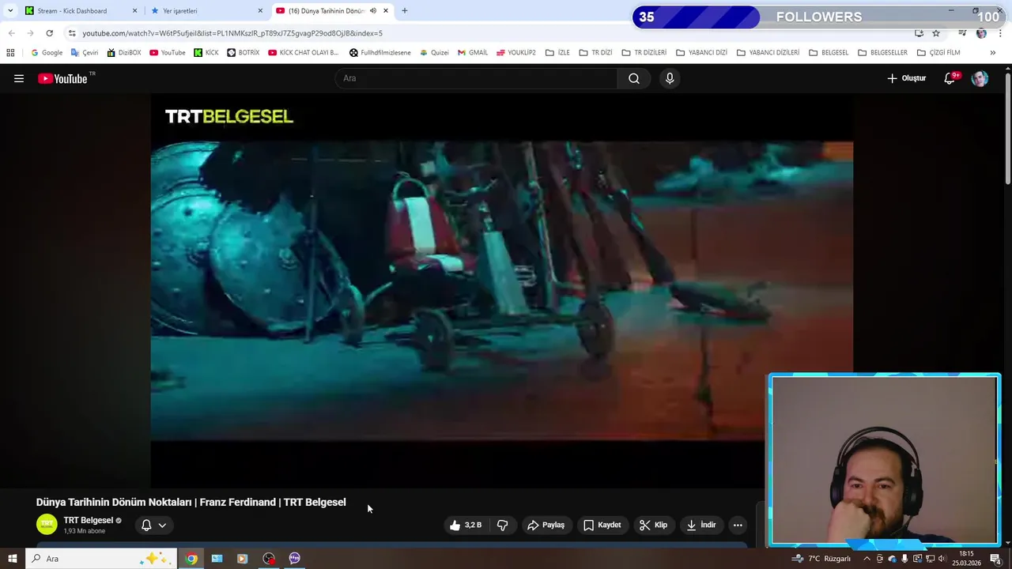This screenshot has height=569, width=1012.
Task: Open Chrome apps grid in bookmarks bar
Action: [x=10, y=53]
